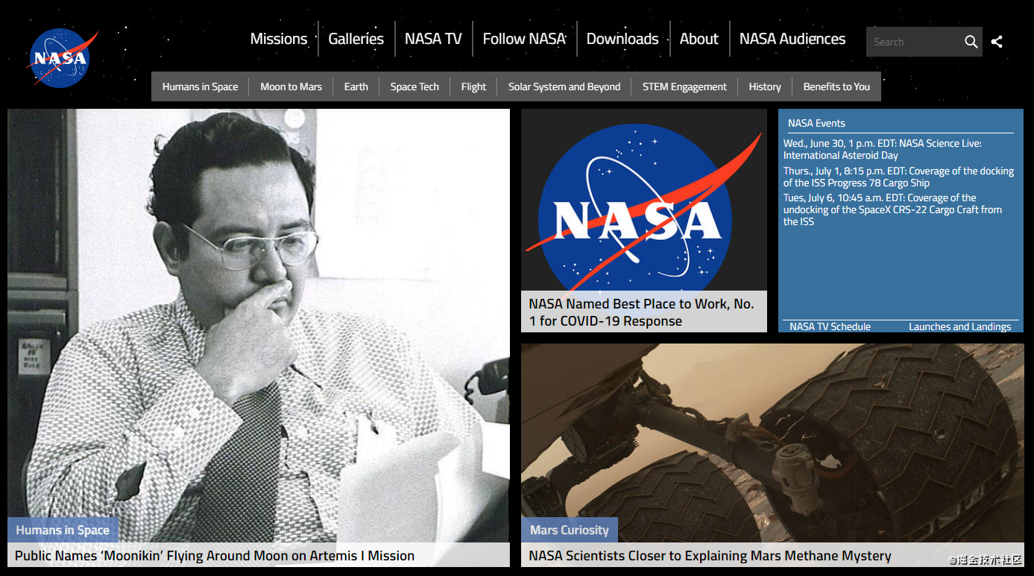Image resolution: width=1034 pixels, height=576 pixels.
Task: Go to NASA TV
Action: point(433,39)
